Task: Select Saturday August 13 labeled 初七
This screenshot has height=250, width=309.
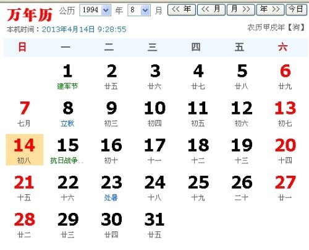Action: 285,113
